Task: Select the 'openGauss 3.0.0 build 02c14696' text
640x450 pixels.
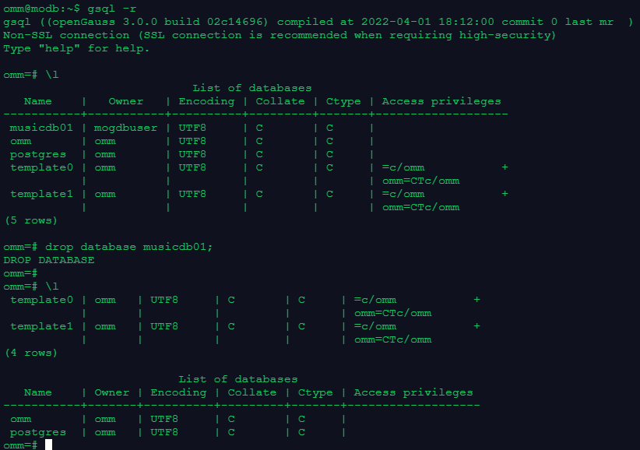Action: (157, 22)
